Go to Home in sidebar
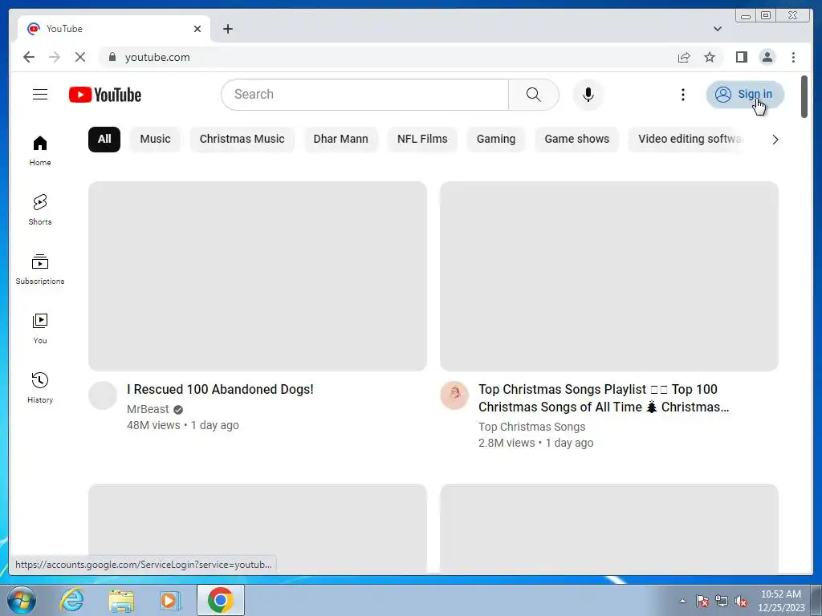Screen dimensions: 822x616 40,151
